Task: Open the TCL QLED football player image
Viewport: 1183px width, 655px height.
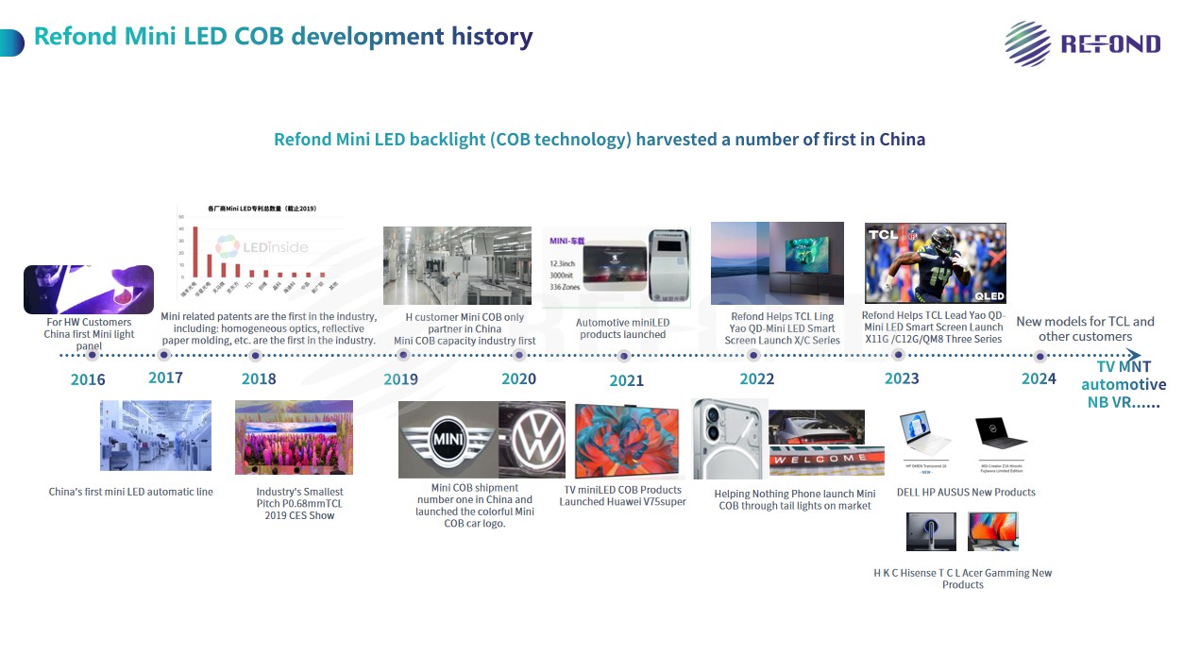Action: pyautogui.click(x=936, y=263)
